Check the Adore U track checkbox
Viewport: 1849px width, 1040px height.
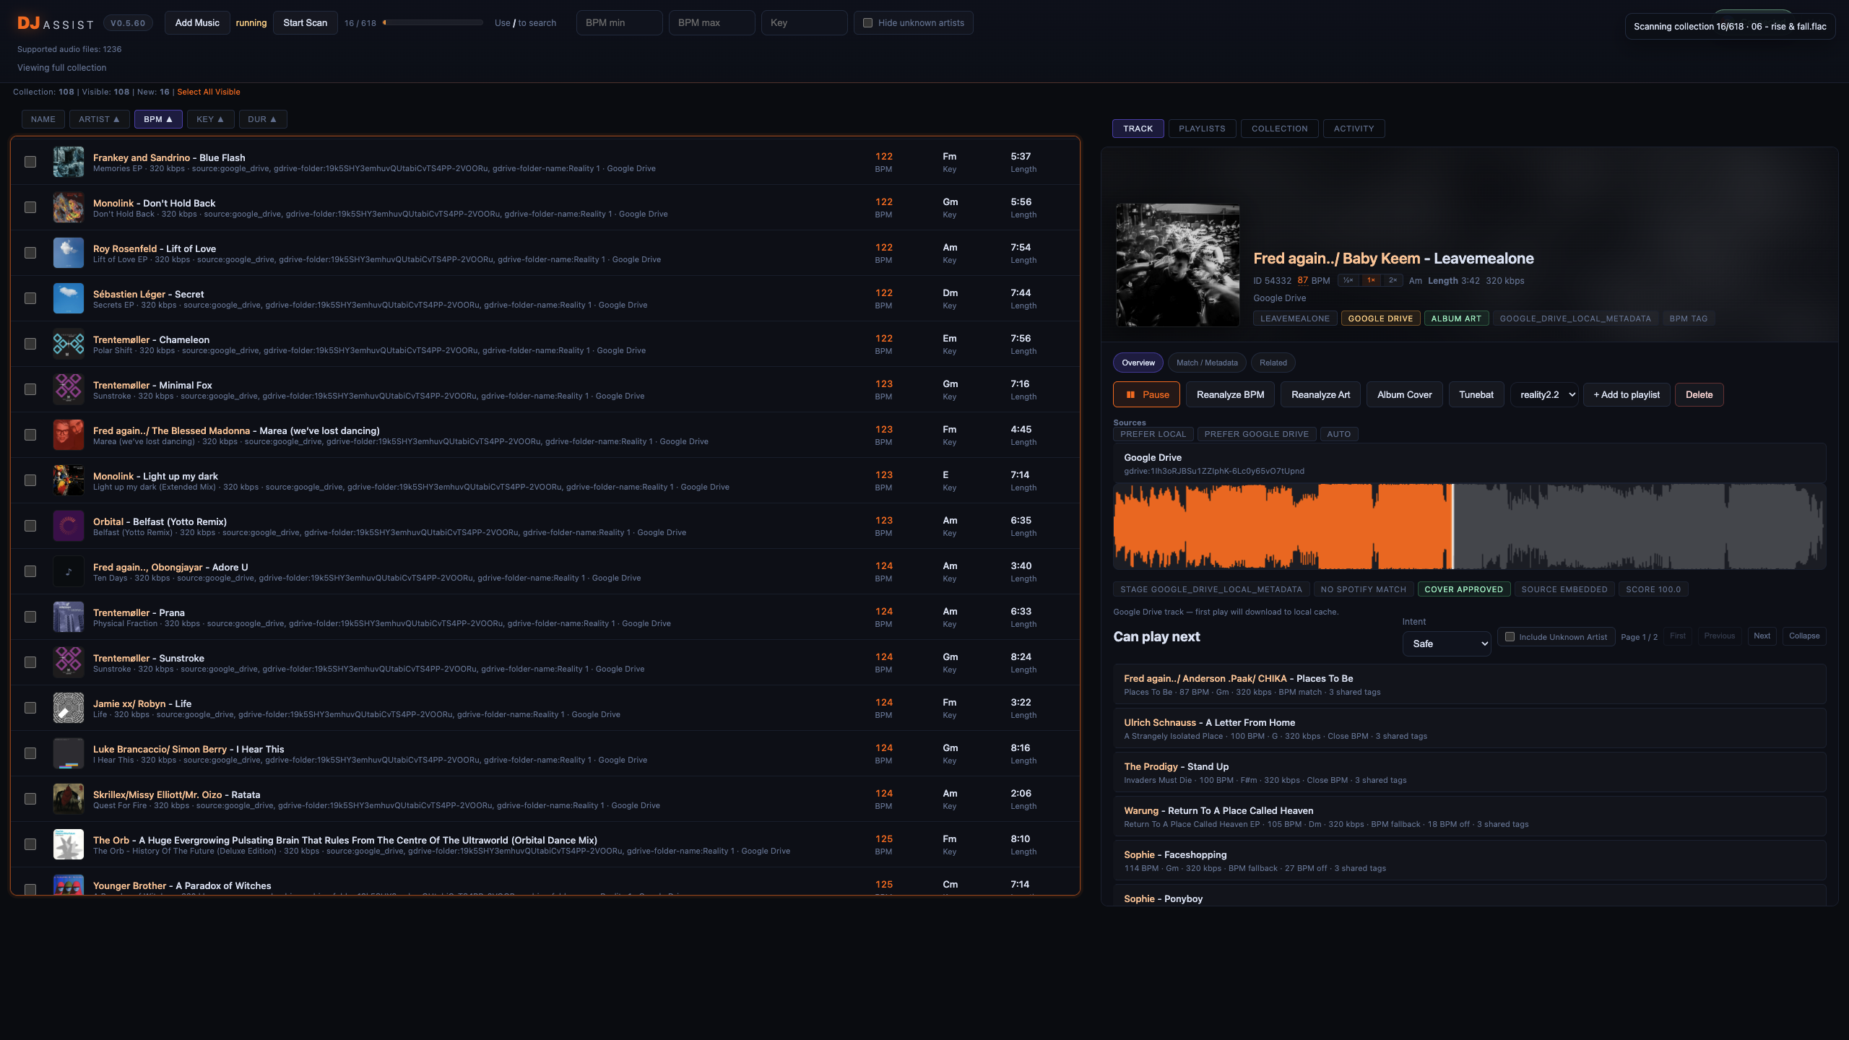[30, 571]
